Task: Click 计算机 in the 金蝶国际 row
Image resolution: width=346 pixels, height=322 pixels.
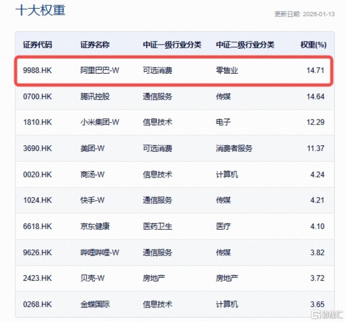Action: coord(227,305)
